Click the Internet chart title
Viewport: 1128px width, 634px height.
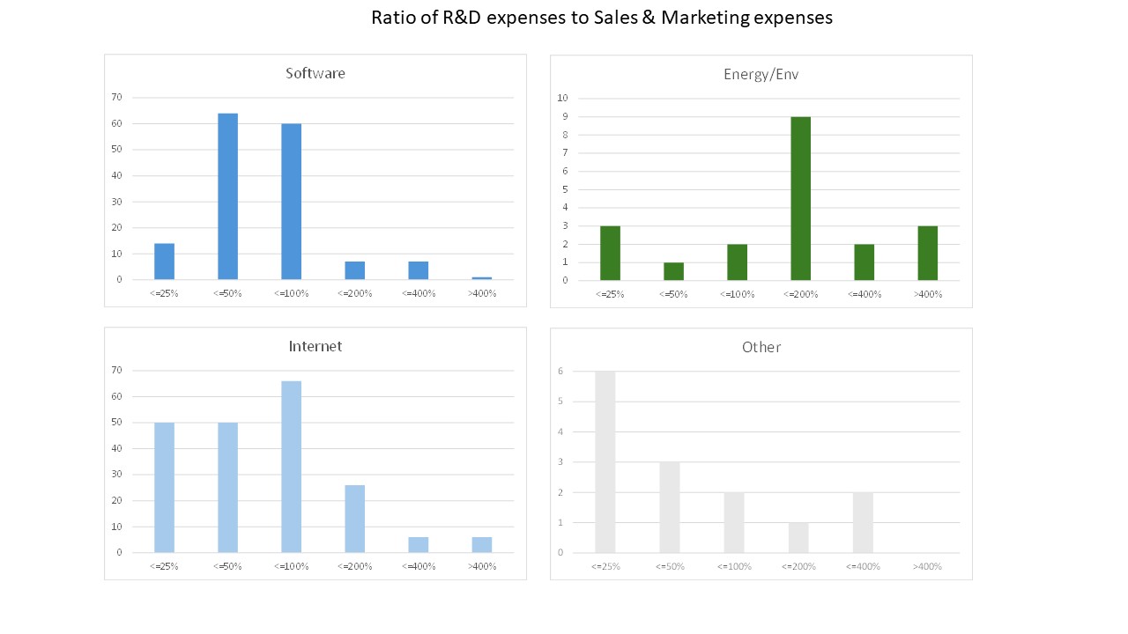coord(315,346)
